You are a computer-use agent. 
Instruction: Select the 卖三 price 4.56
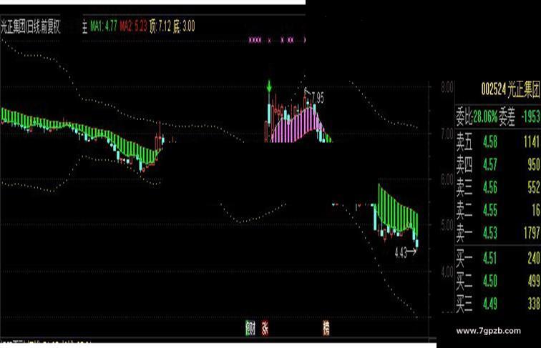tap(490, 187)
